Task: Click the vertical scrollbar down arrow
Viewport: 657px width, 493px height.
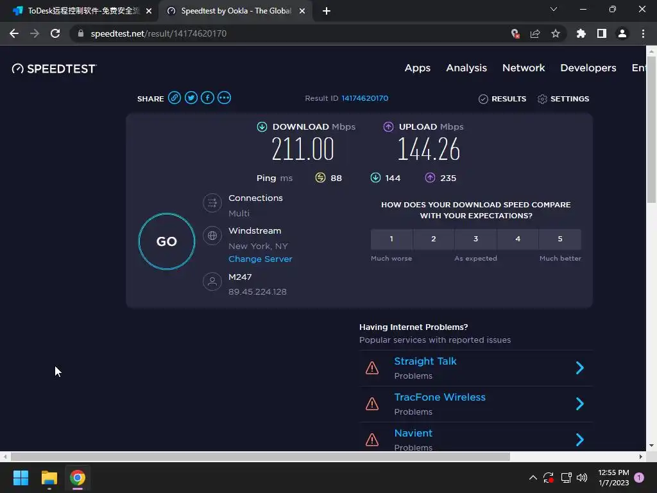Action: tap(651, 445)
